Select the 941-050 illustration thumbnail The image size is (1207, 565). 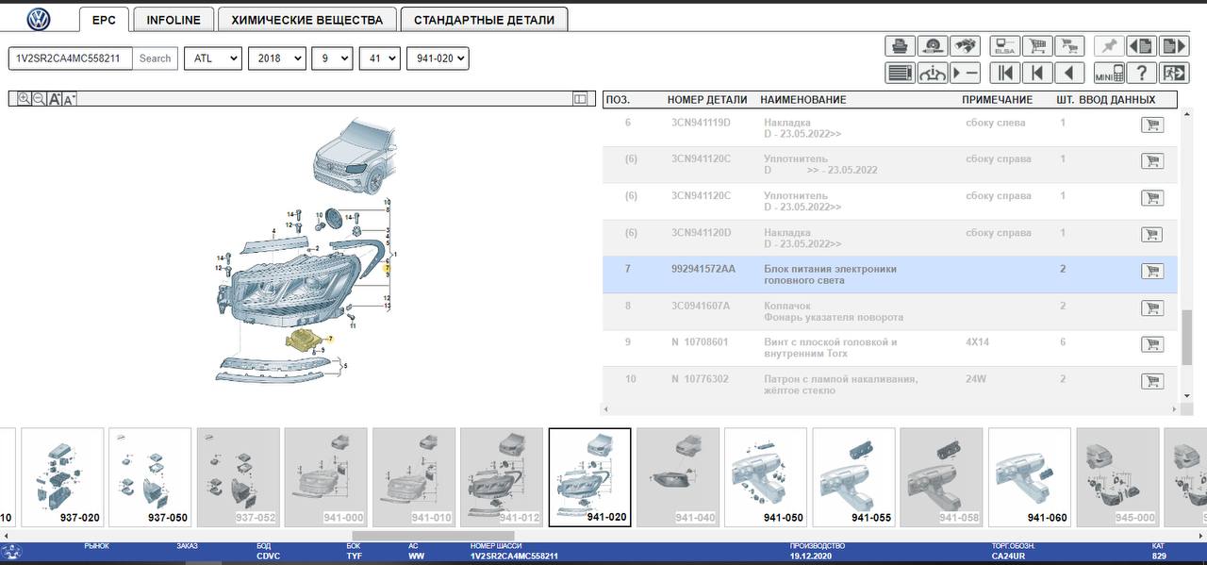click(766, 477)
